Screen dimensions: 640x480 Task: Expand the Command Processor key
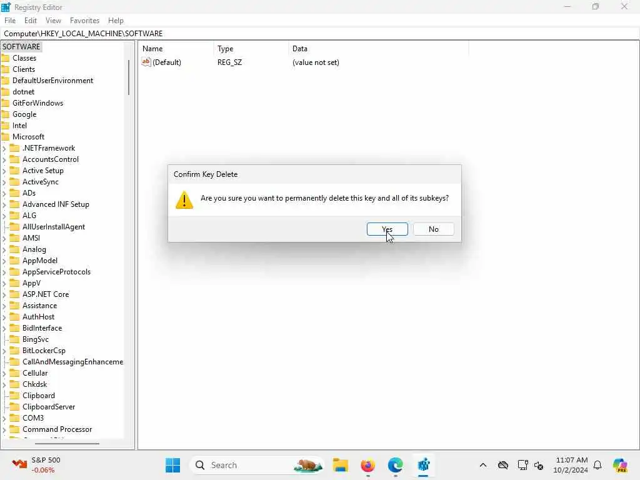(x=4, y=429)
